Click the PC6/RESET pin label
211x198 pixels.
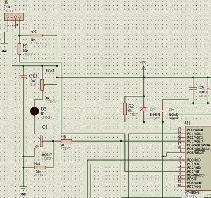(x=196, y=153)
